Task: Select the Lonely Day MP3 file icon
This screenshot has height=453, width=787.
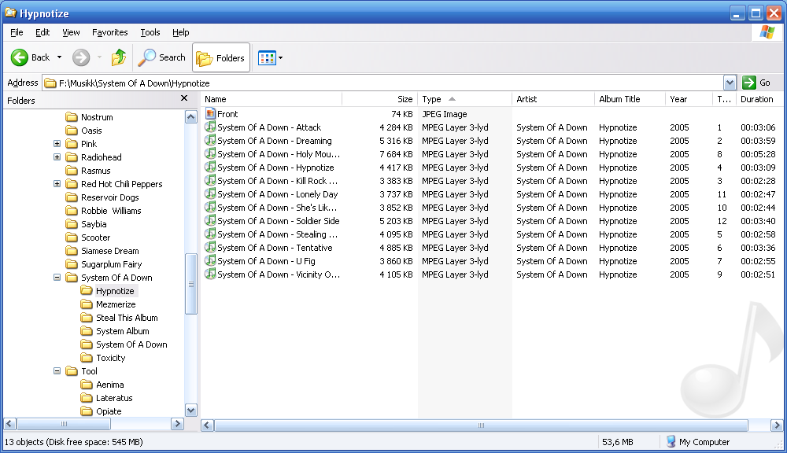Action: [210, 193]
